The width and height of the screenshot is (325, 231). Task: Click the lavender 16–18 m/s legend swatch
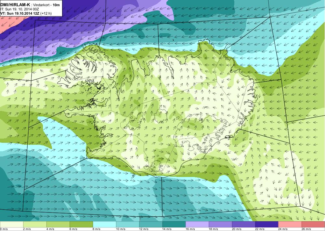pos(197,224)
